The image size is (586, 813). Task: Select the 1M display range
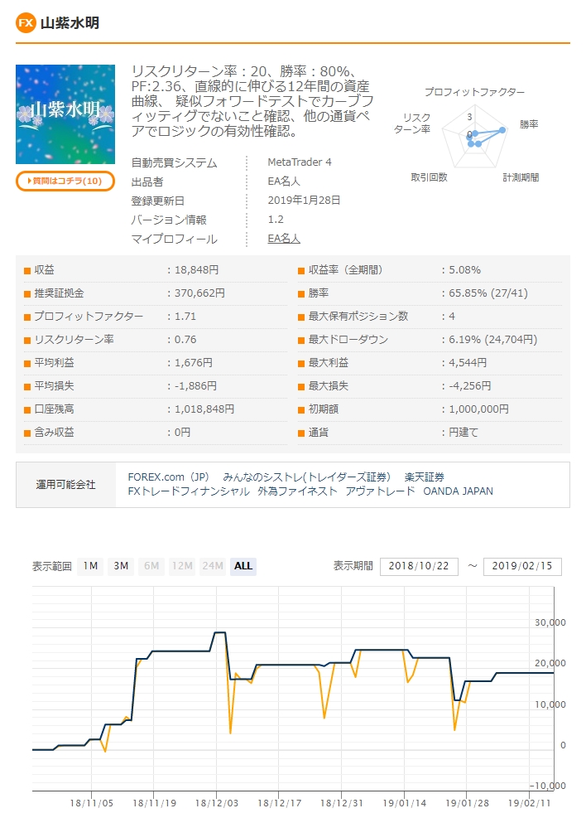[90, 566]
